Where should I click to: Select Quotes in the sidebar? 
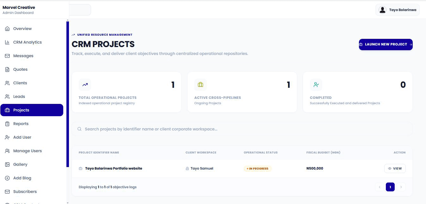click(x=32, y=69)
